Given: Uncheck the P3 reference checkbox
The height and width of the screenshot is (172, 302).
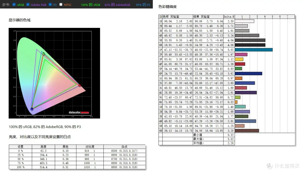Looking at the screenshot, I should (x=50, y=4).
